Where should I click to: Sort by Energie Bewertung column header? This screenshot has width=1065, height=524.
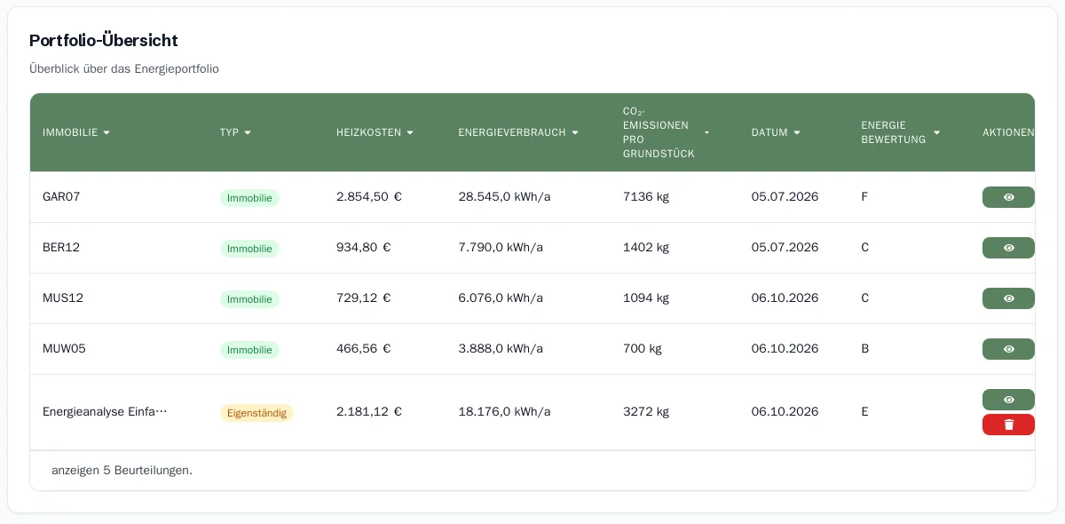(900, 132)
